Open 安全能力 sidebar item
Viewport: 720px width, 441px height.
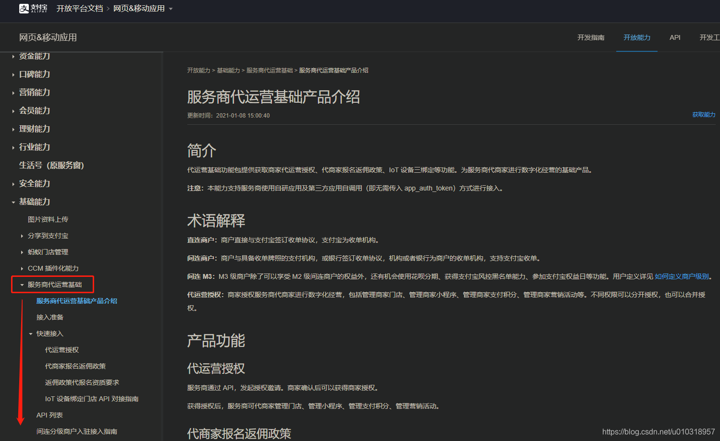(35, 184)
